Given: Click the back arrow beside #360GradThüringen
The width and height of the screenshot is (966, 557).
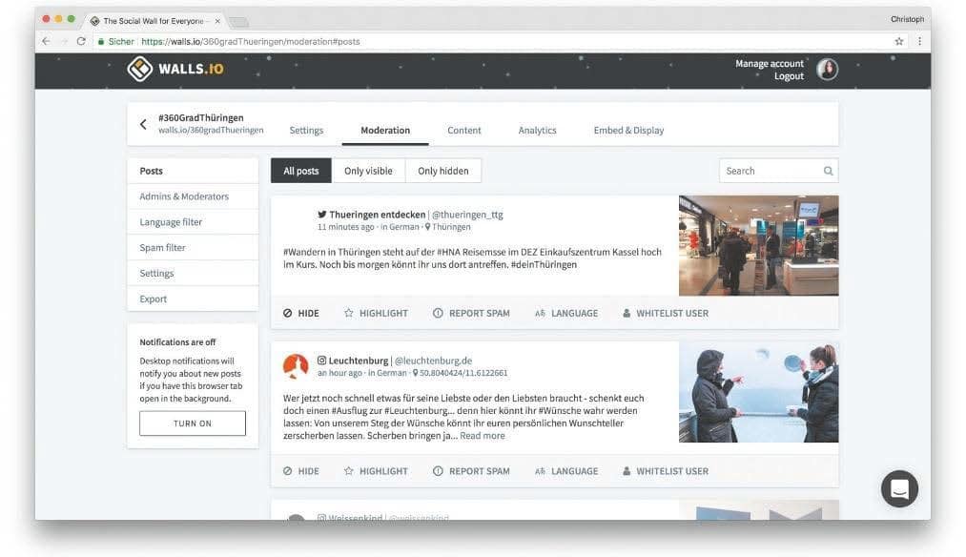Looking at the screenshot, I should [x=143, y=124].
